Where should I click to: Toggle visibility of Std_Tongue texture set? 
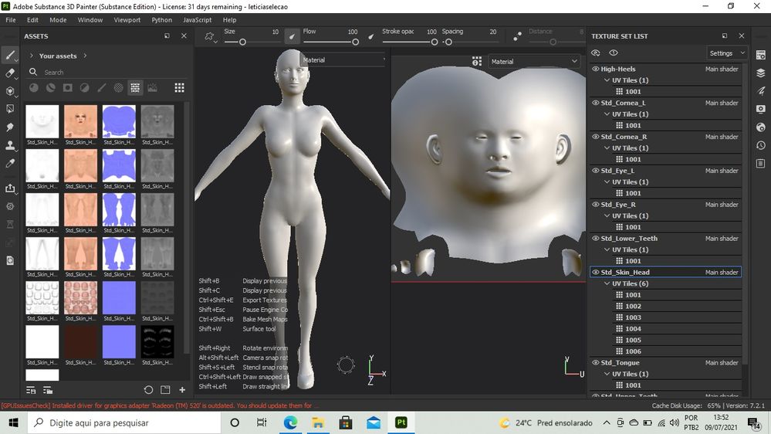(596, 363)
